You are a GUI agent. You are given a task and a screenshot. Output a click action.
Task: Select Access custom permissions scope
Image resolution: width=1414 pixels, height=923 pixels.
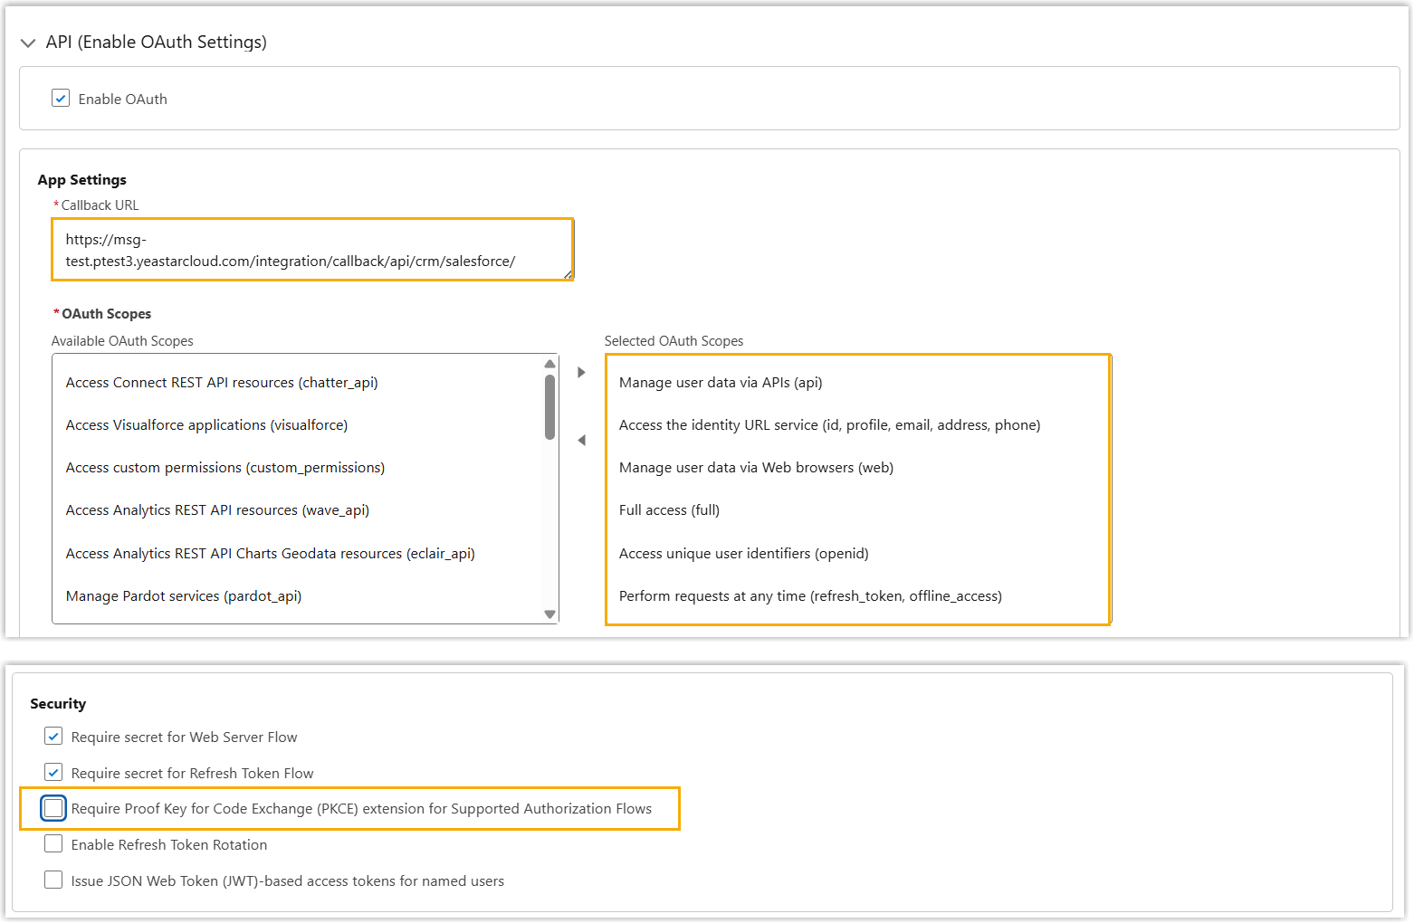[x=225, y=468]
